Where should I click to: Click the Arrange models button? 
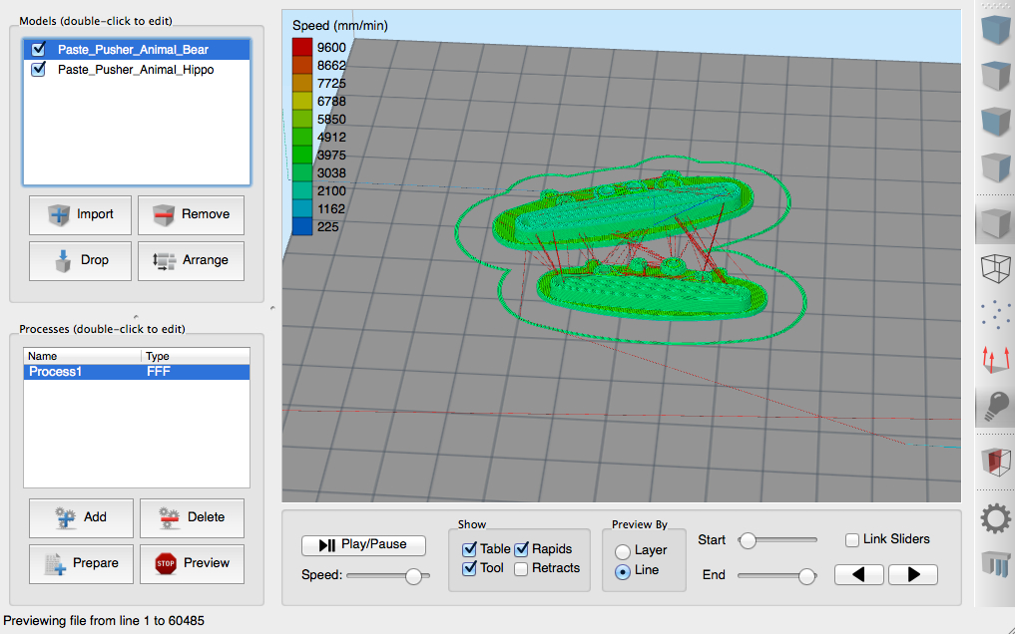click(191, 260)
